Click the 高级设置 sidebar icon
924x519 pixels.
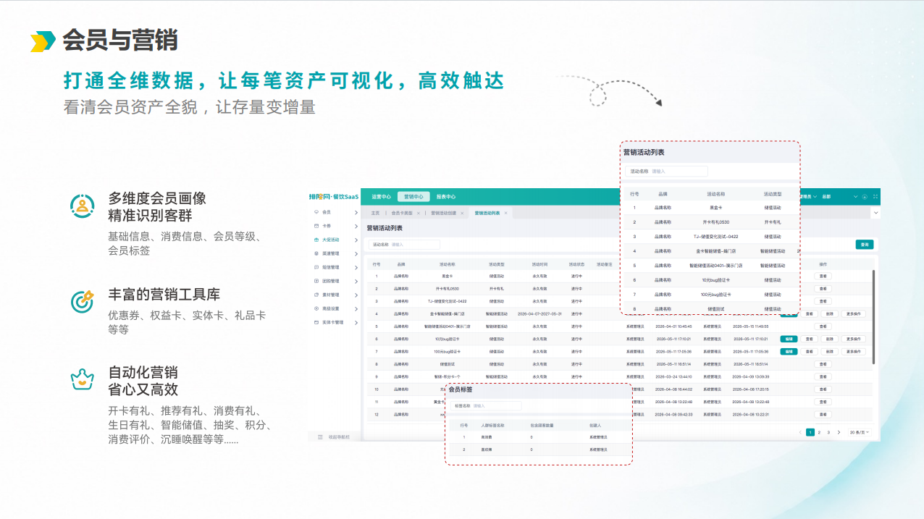(316, 308)
